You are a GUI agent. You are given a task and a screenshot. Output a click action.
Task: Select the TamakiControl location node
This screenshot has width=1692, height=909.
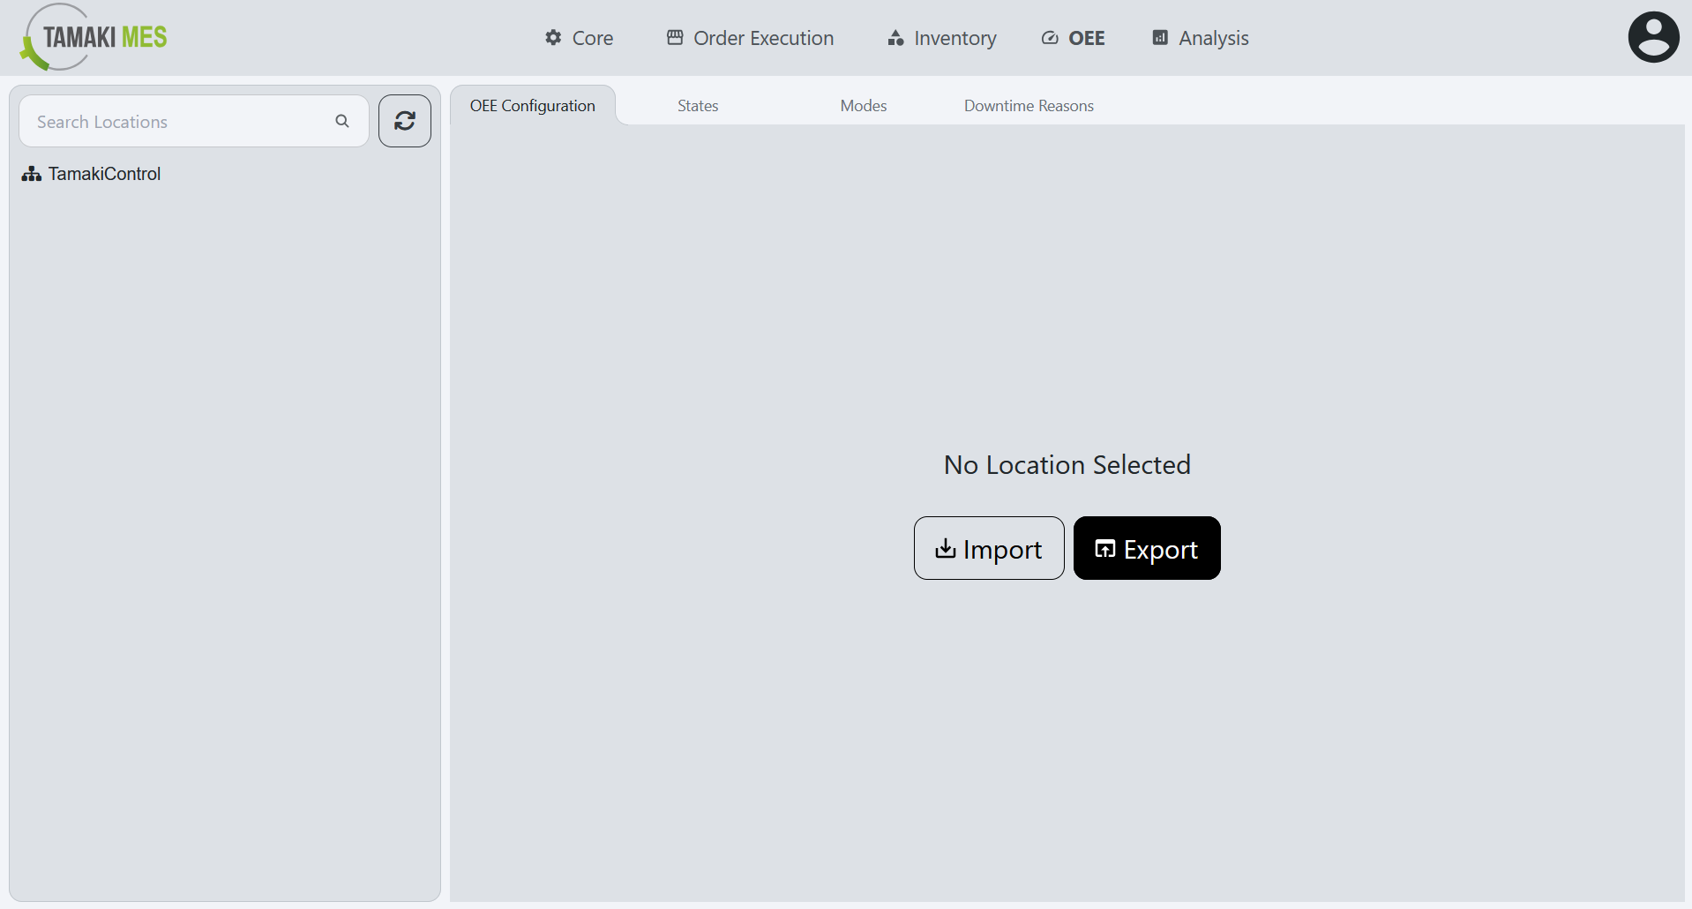104,173
